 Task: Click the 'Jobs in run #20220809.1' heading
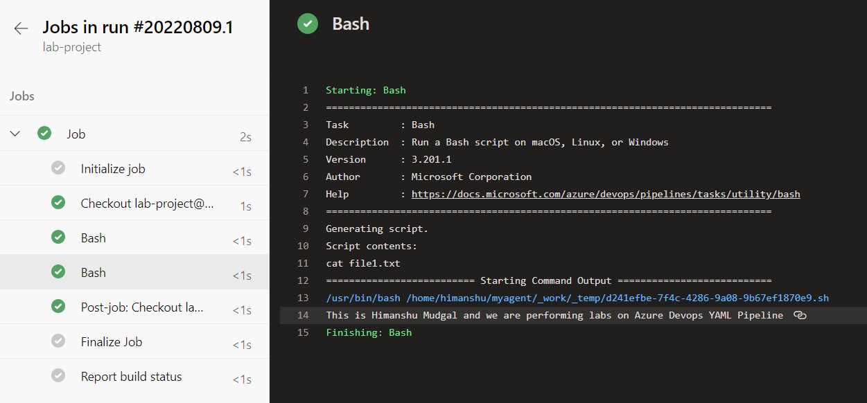[x=138, y=27]
